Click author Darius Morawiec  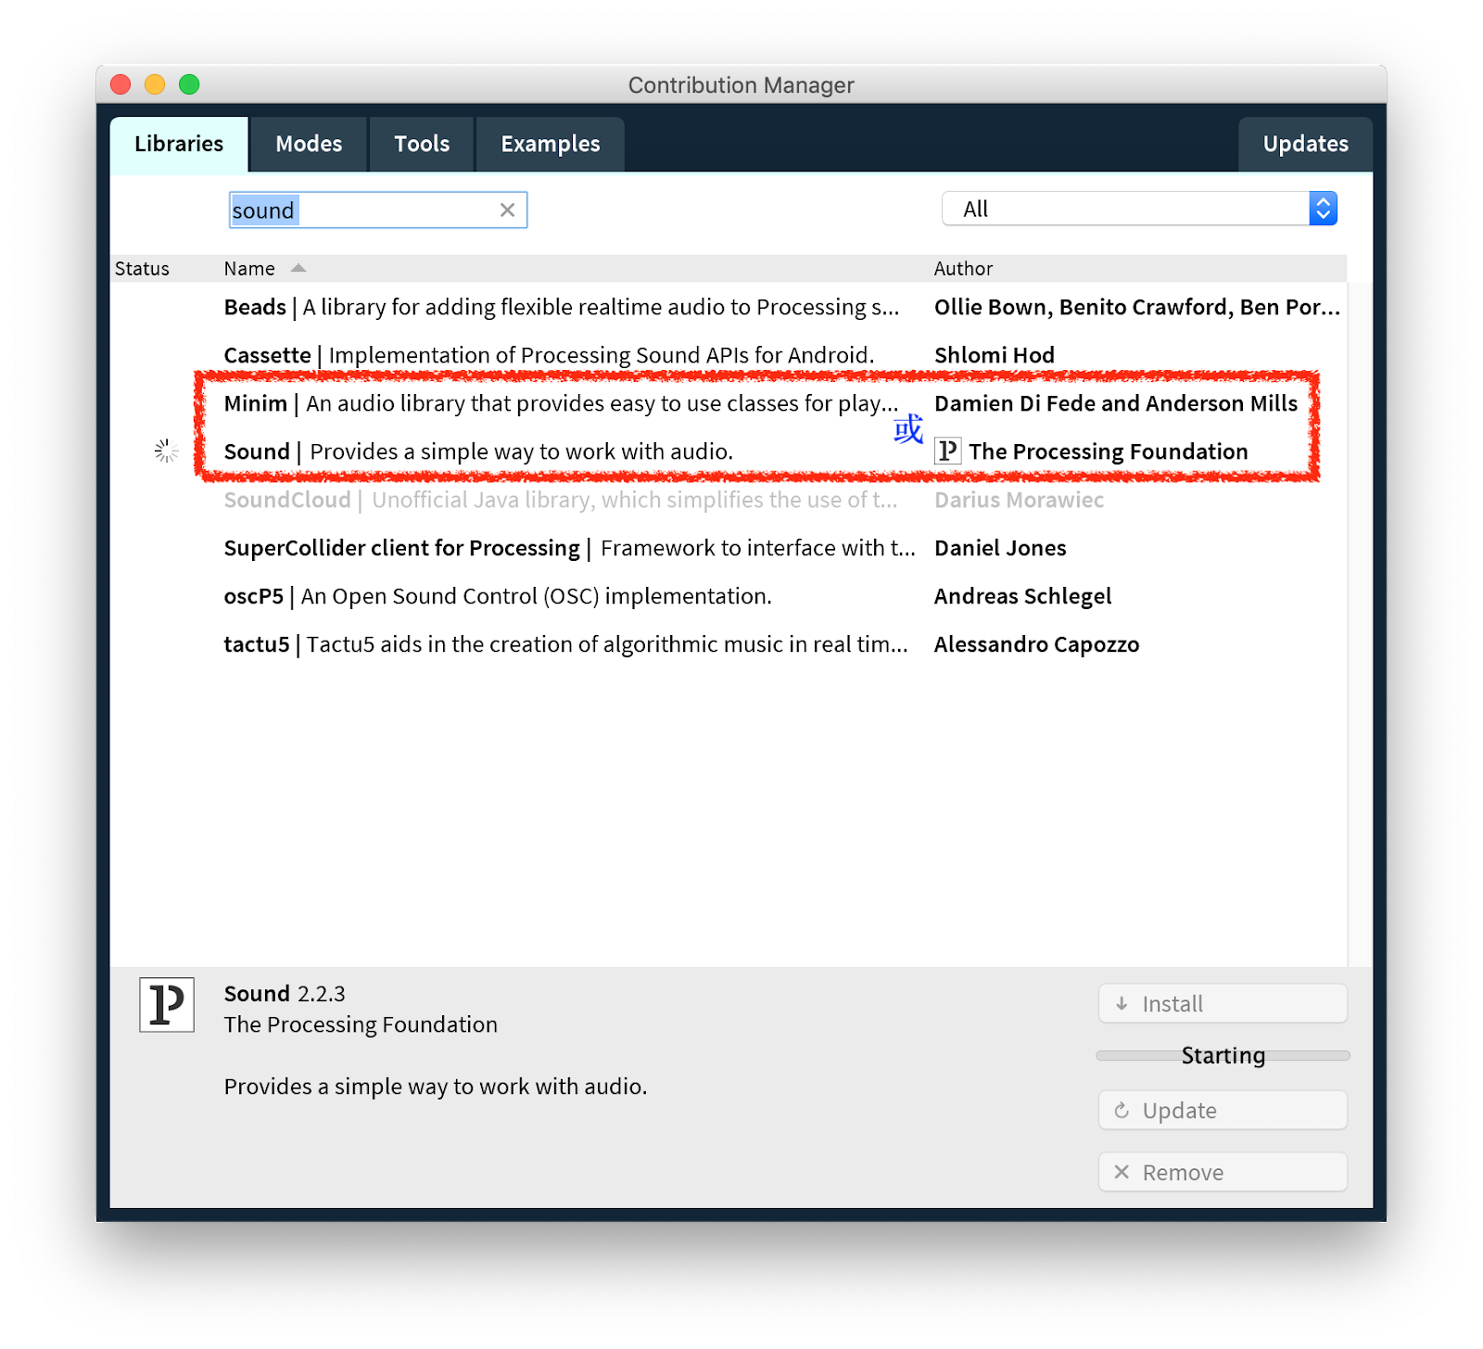[1019, 500]
